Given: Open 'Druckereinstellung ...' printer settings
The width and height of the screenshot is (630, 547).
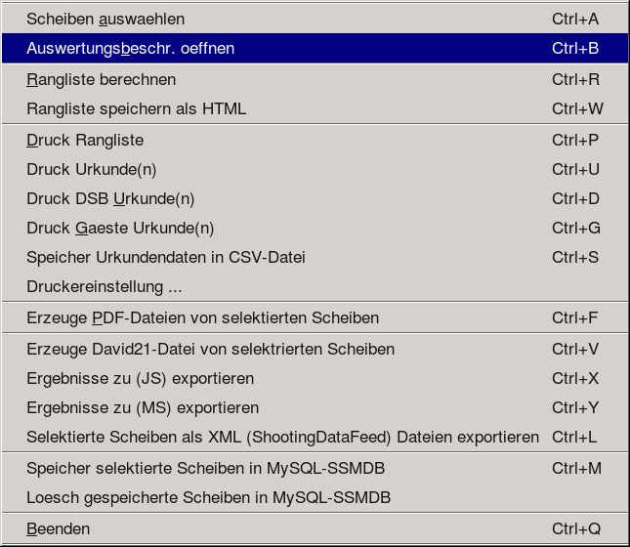Looking at the screenshot, I should tap(105, 286).
